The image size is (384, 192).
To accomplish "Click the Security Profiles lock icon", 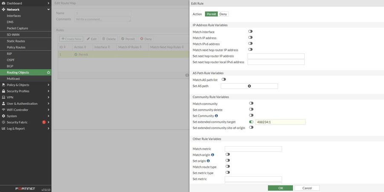I will [x=3, y=91].
